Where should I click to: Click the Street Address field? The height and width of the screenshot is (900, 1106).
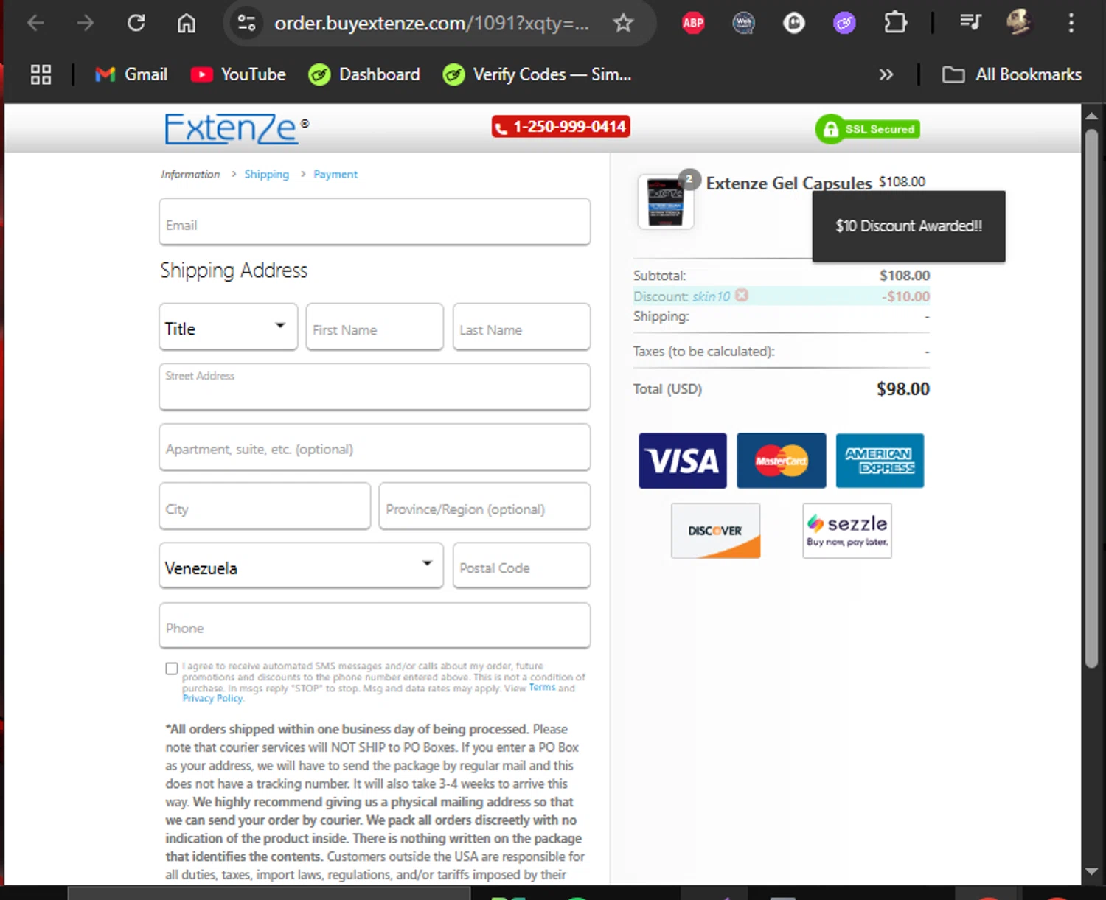pyautogui.click(x=375, y=387)
